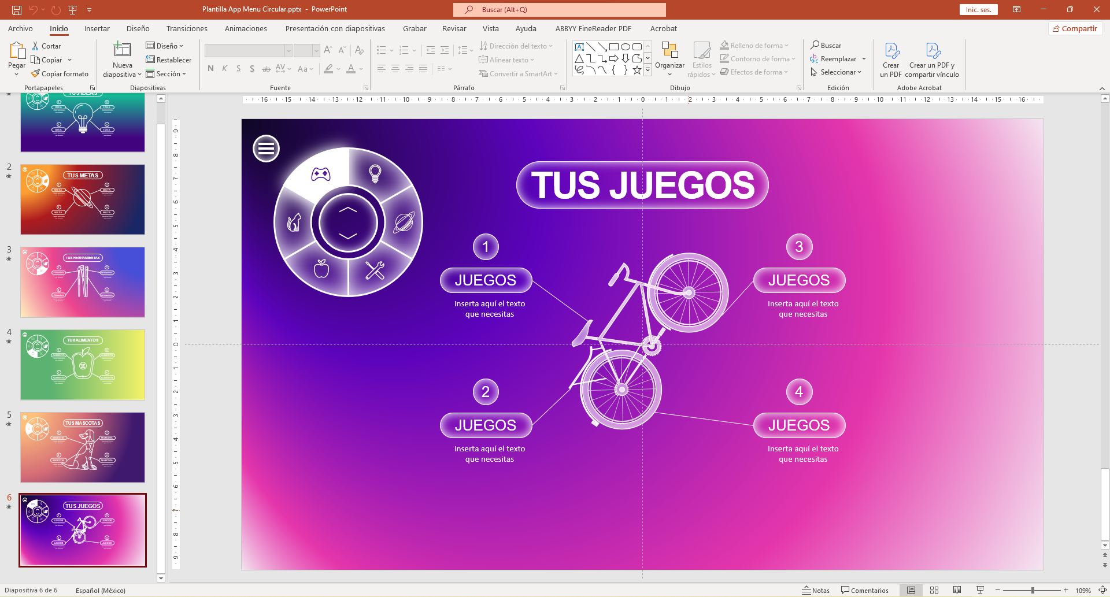Expand the Seleccionar dropdown
The width and height of the screenshot is (1110, 597).
click(837, 72)
